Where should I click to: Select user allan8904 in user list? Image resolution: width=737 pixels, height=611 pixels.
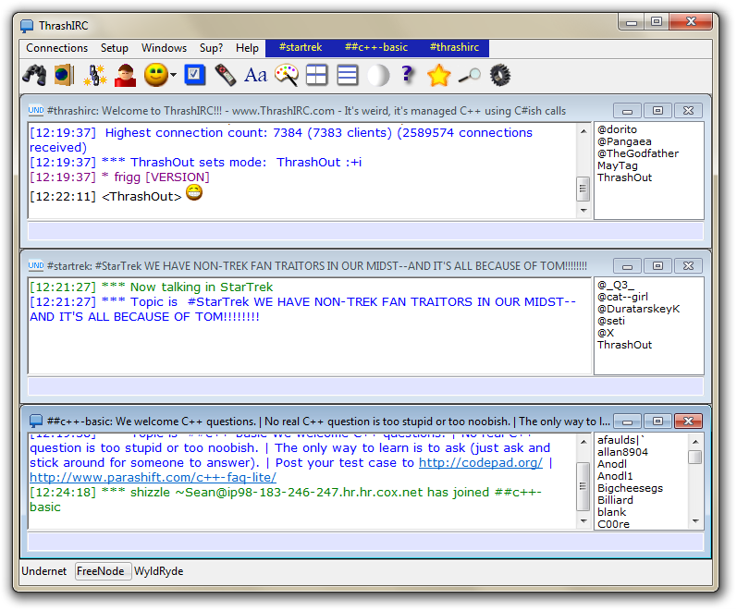pos(622,452)
